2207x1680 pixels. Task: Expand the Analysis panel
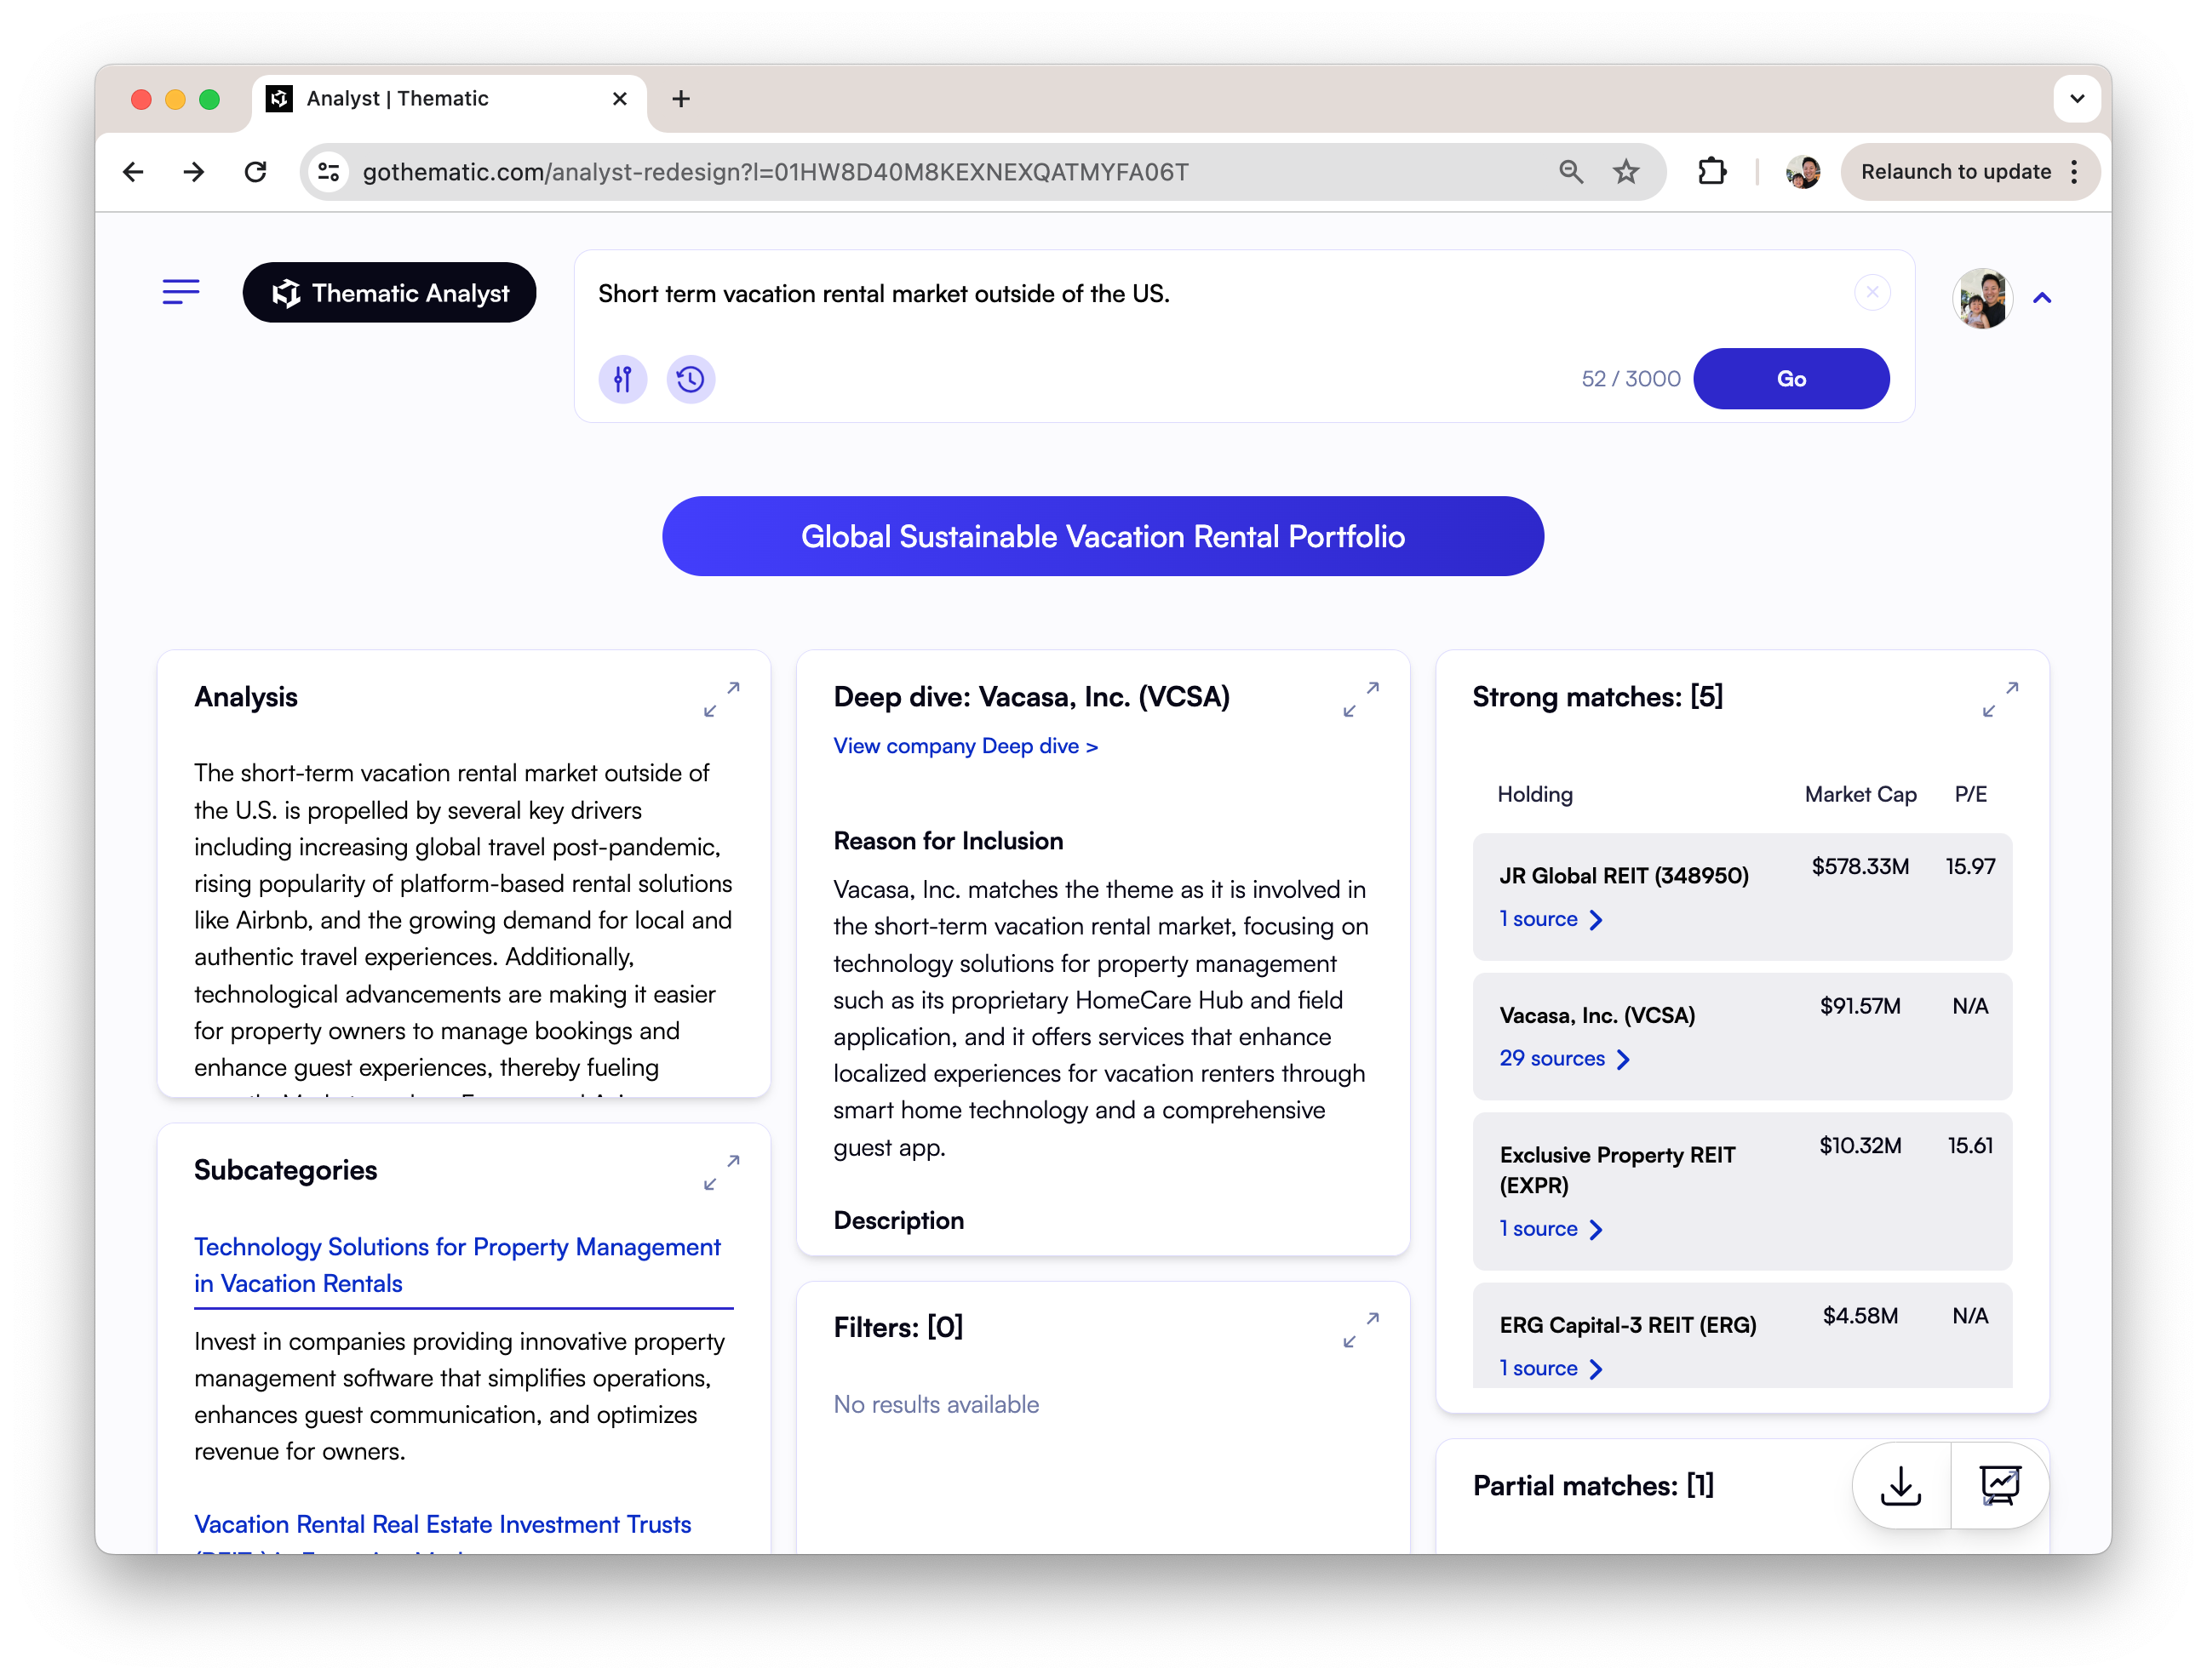721,699
